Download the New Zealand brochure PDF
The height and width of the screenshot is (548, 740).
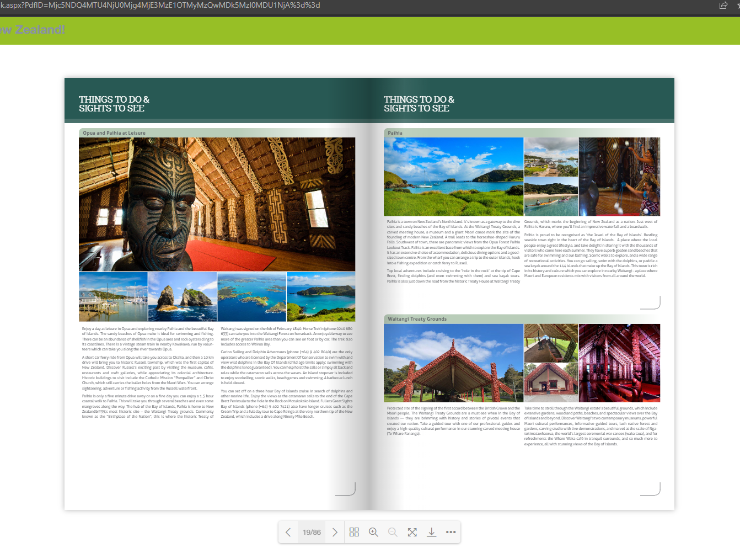point(431,532)
